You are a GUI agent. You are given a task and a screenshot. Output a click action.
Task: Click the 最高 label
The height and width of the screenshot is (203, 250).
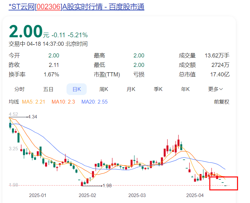pyautogui.click(x=99, y=56)
